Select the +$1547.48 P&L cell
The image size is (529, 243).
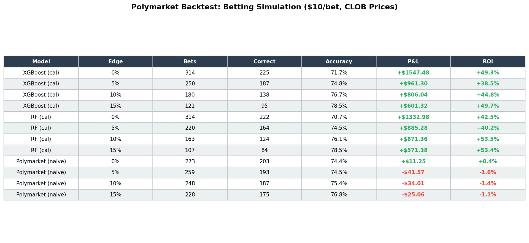[413, 73]
